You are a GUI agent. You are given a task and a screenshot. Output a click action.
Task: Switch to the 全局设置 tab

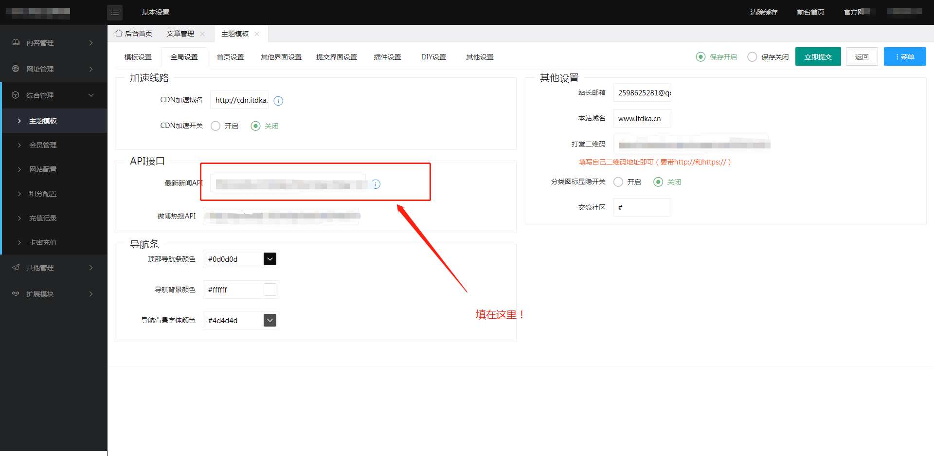coord(184,57)
